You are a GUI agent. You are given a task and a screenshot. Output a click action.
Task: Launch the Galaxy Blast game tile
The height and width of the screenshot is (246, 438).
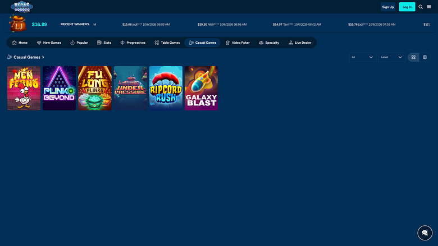201,88
